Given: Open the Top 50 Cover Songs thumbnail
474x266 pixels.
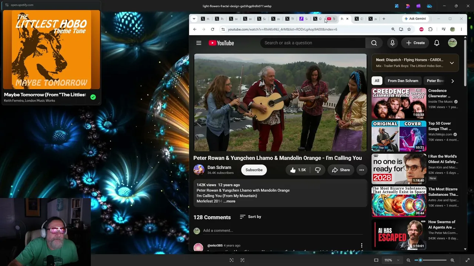Looking at the screenshot, I should pyautogui.click(x=399, y=136).
